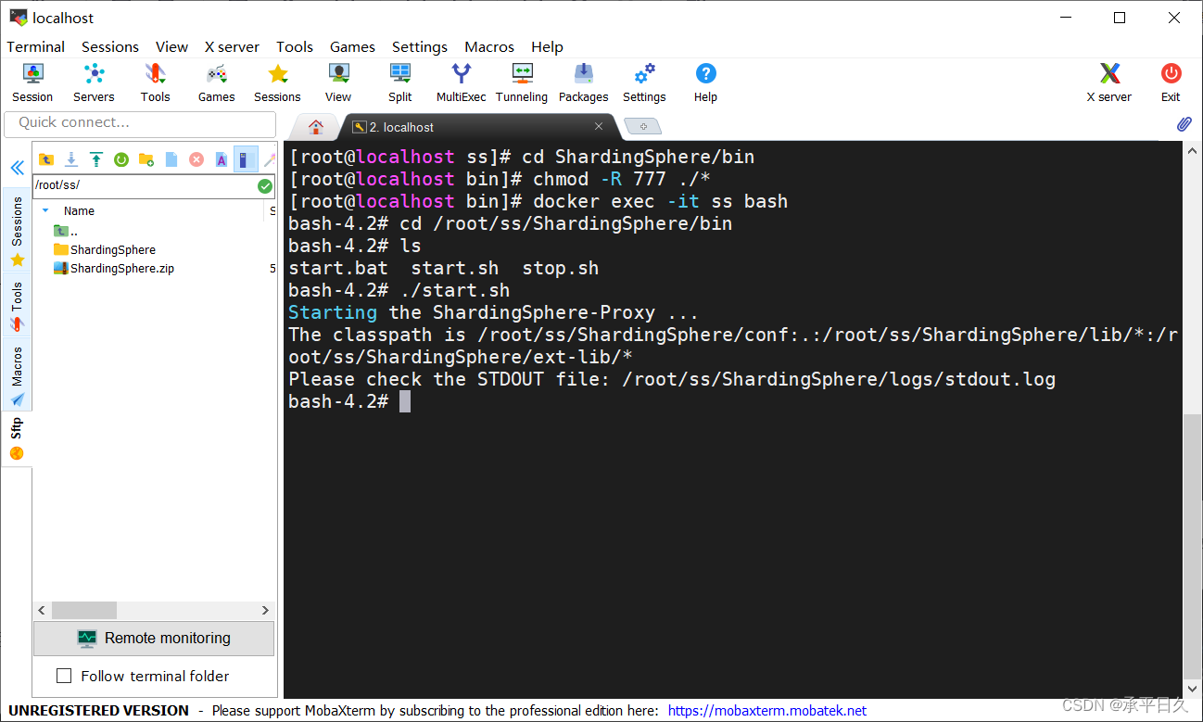Open the Tools toolbar button
Viewport: 1203px width, 722px height.
tap(155, 82)
